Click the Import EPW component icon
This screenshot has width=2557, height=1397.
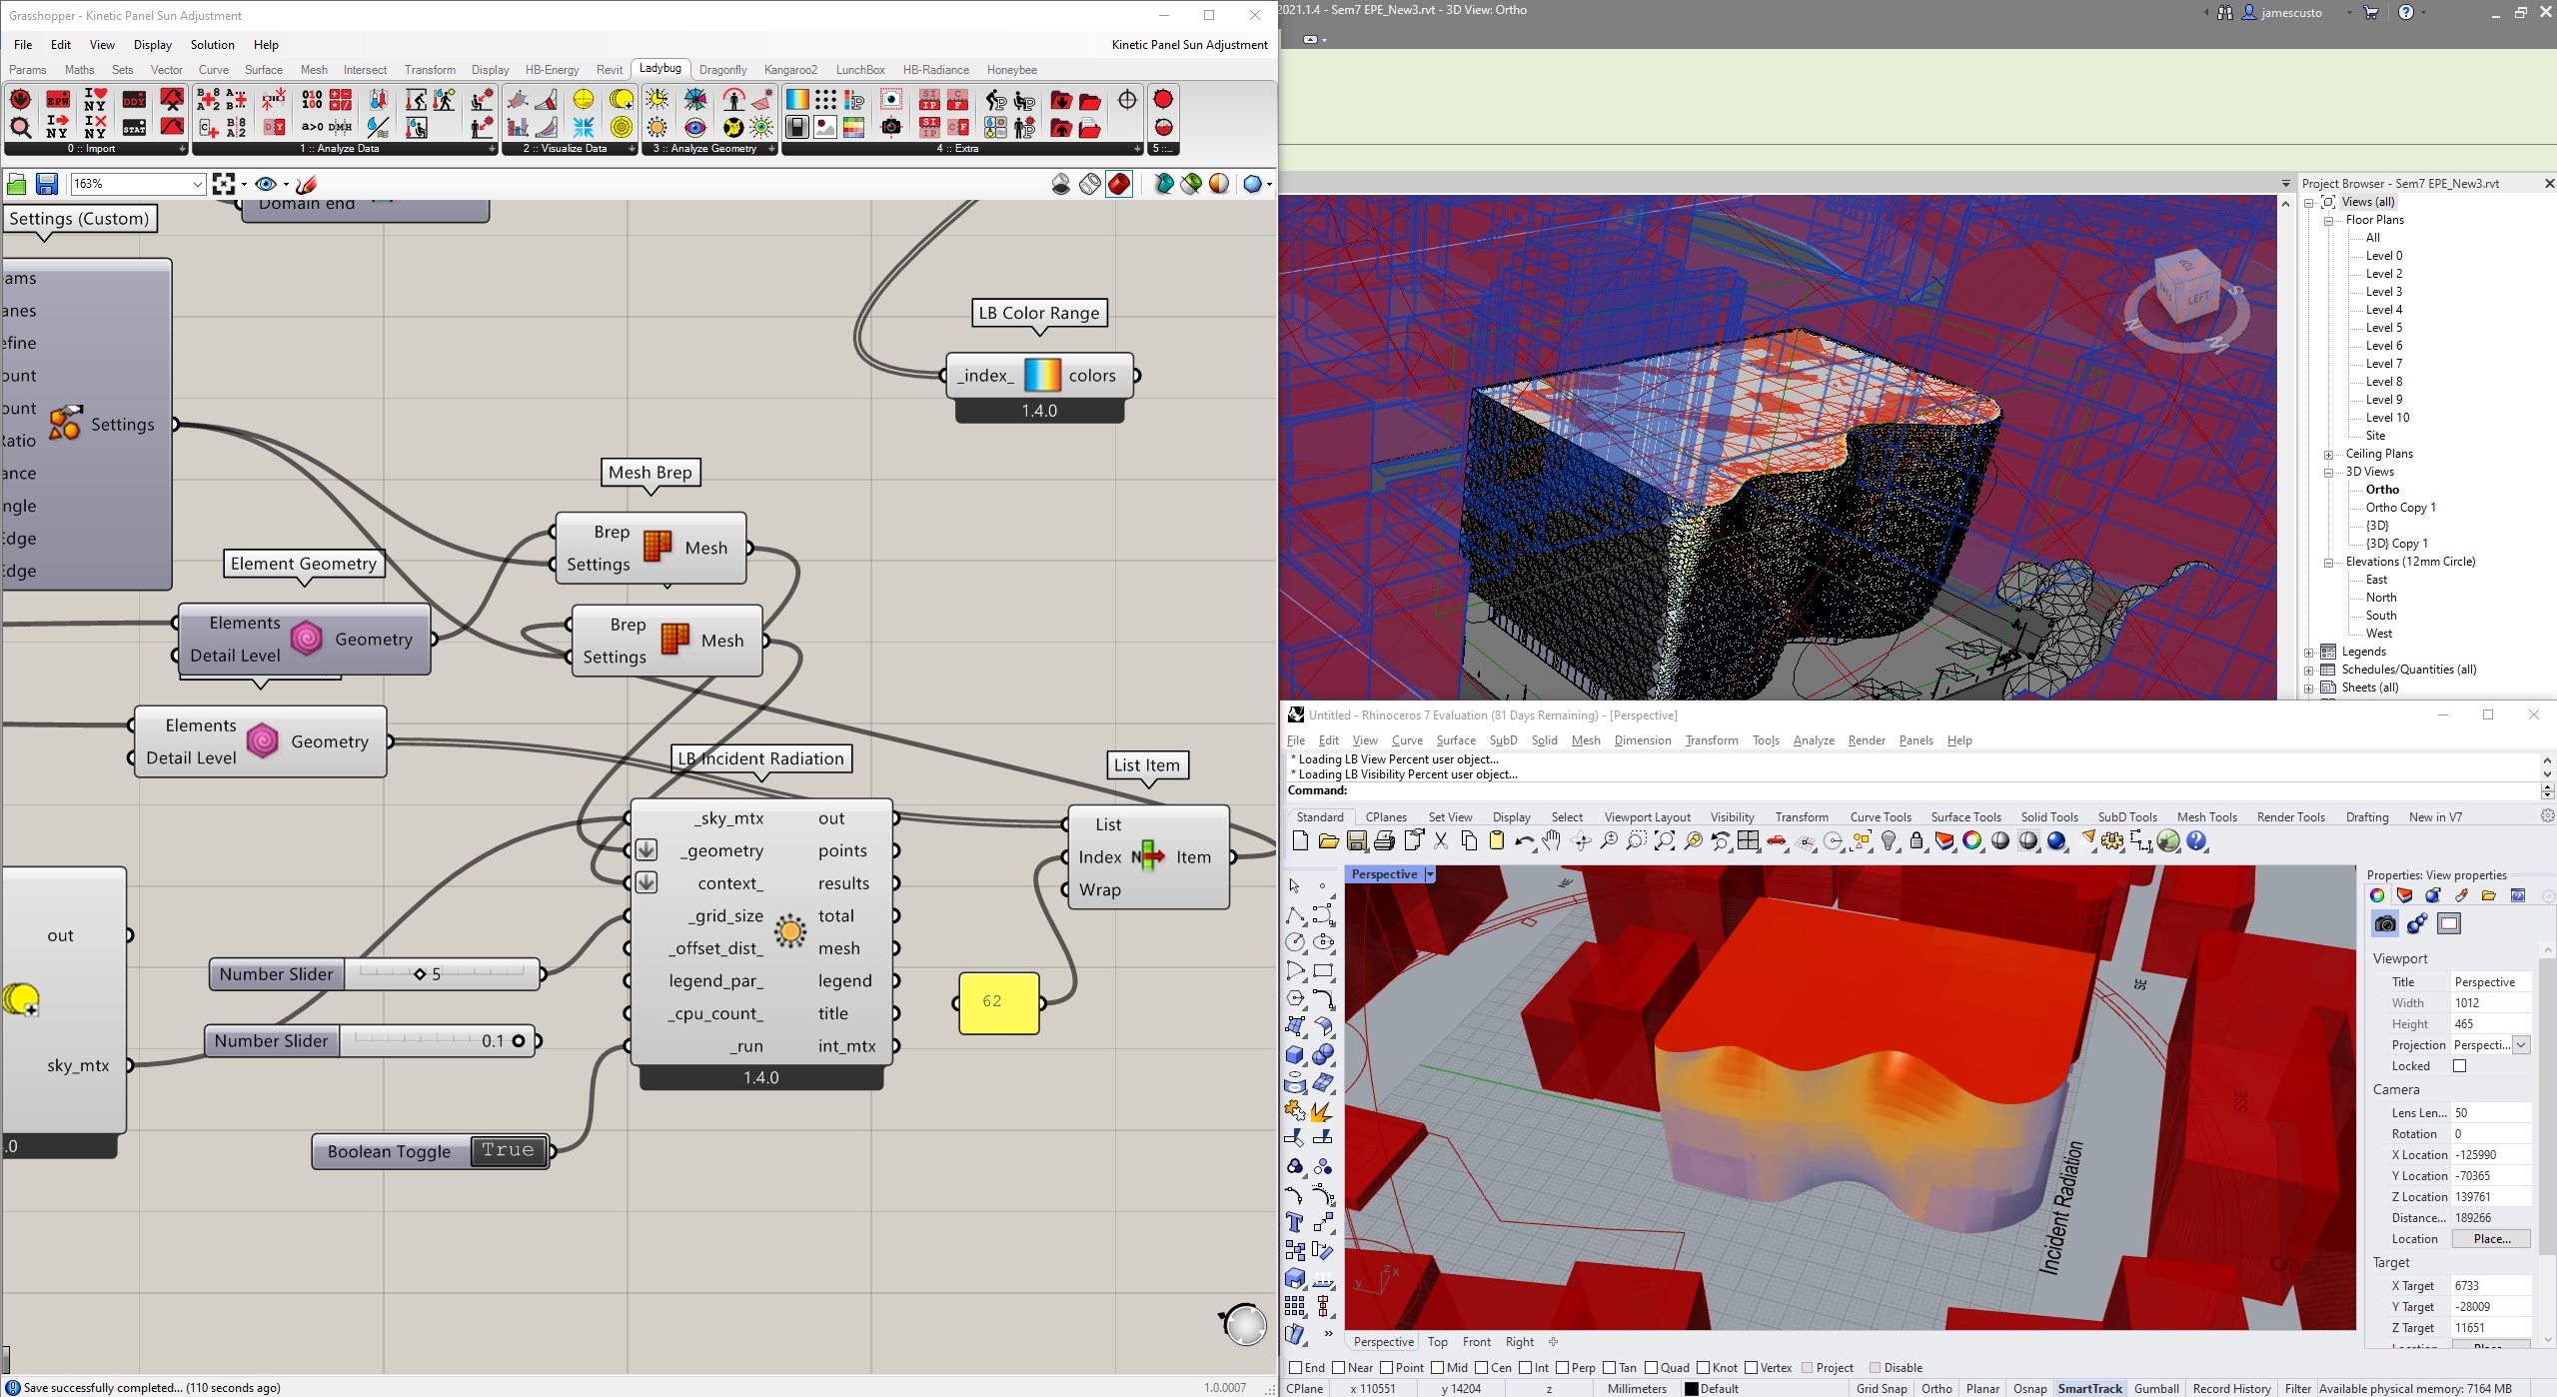point(57,100)
